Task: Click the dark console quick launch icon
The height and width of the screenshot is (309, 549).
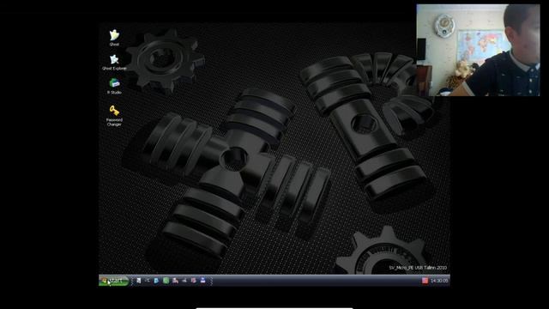Action: click(148, 281)
